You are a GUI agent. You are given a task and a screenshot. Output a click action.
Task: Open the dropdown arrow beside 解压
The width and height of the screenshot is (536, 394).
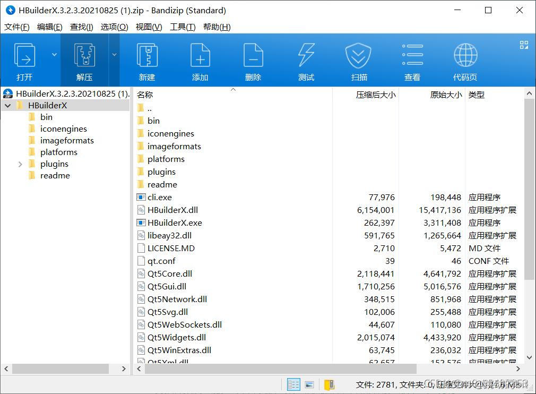(114, 55)
